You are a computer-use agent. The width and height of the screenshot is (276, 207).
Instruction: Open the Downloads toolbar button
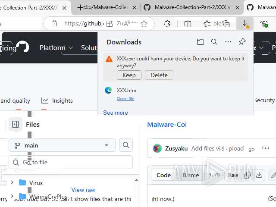coord(245,24)
